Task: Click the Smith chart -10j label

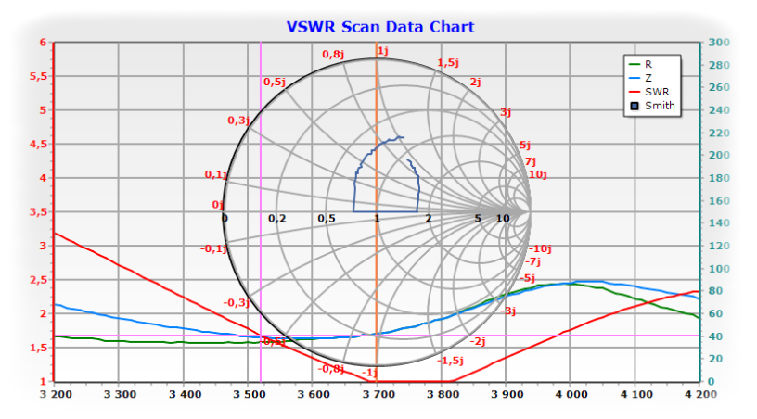Action: (540, 248)
